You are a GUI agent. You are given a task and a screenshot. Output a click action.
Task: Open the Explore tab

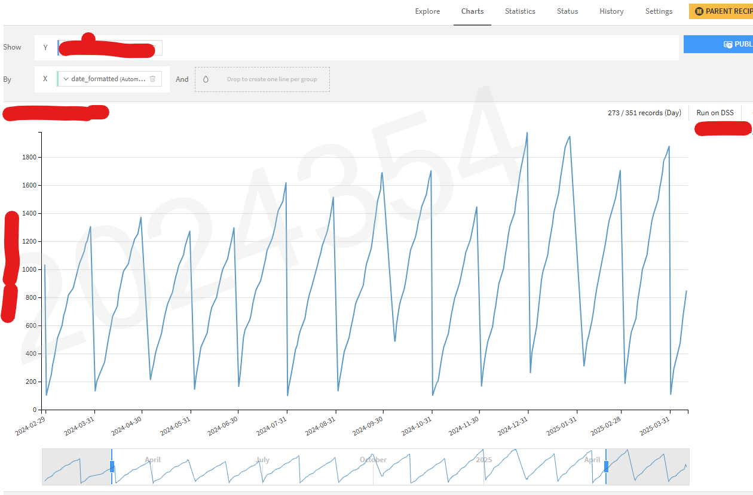click(427, 11)
